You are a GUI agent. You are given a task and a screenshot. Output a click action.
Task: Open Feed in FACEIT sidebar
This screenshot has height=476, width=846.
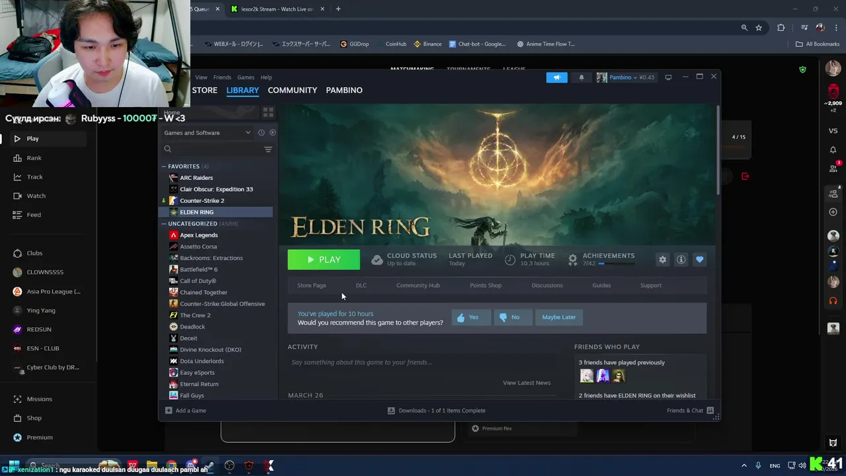[34, 215]
